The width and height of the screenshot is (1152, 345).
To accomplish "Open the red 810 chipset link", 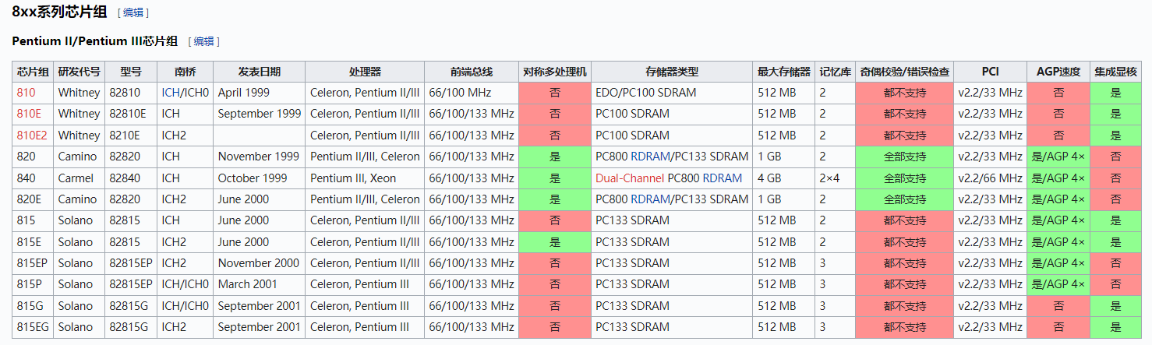I will pyautogui.click(x=26, y=92).
